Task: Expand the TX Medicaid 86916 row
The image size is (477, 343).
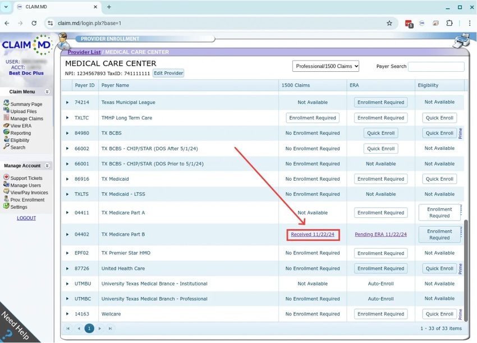Action: (x=67, y=179)
